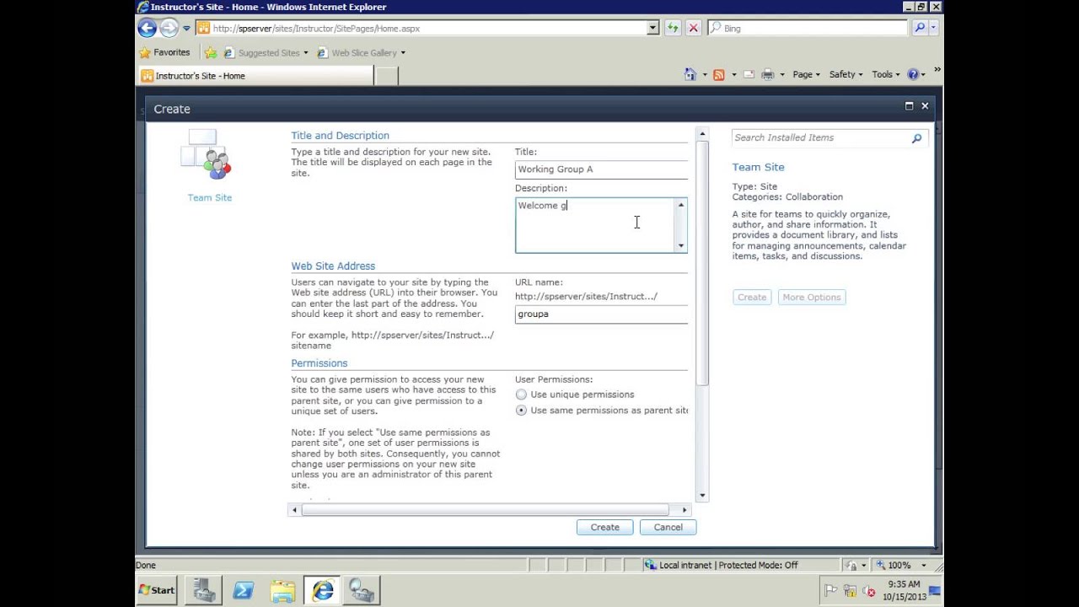Click the form's horizontal scrollbar thumb
The width and height of the screenshot is (1079, 607).
pos(485,509)
